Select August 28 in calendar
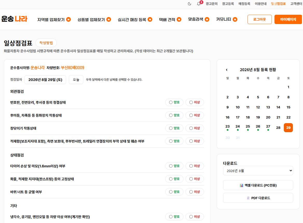 (x=278, y=128)
